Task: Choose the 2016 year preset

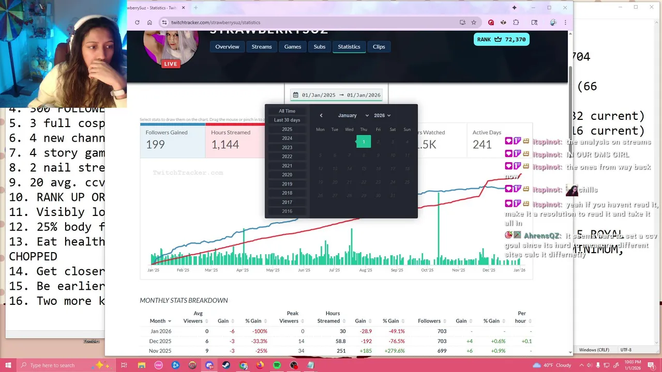Action: pos(287,211)
